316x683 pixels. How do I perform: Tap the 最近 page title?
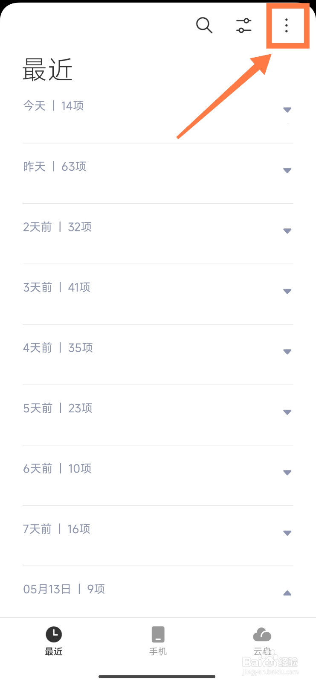point(47,70)
